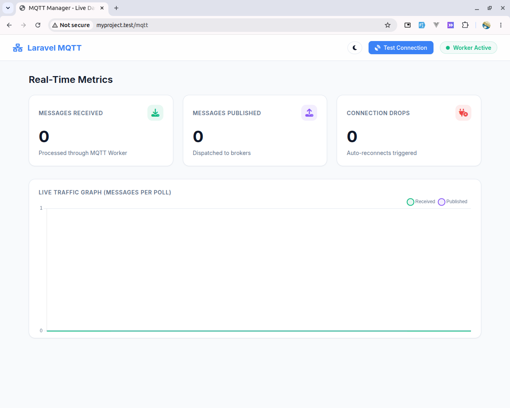Click the browser forward arrow
Screen dimensions: 510x408
click(24, 25)
